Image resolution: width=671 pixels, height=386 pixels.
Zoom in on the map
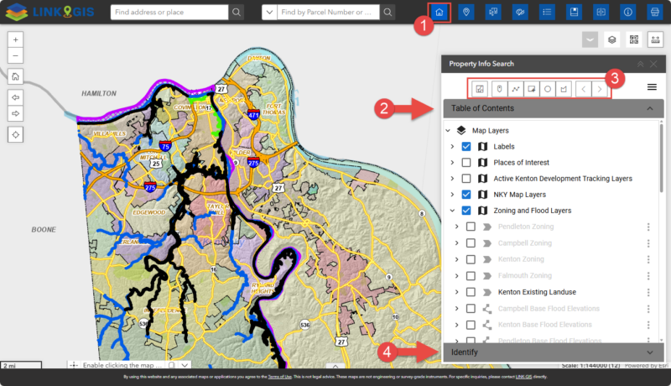tap(15, 39)
